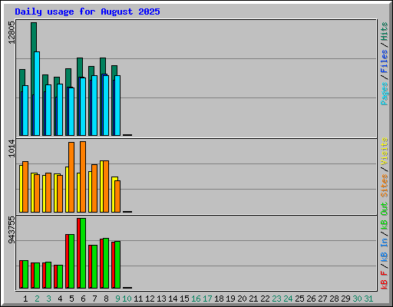Select the yellow Visits bar for day 9
The width and height of the screenshot is (393, 307).
[x=113, y=194]
